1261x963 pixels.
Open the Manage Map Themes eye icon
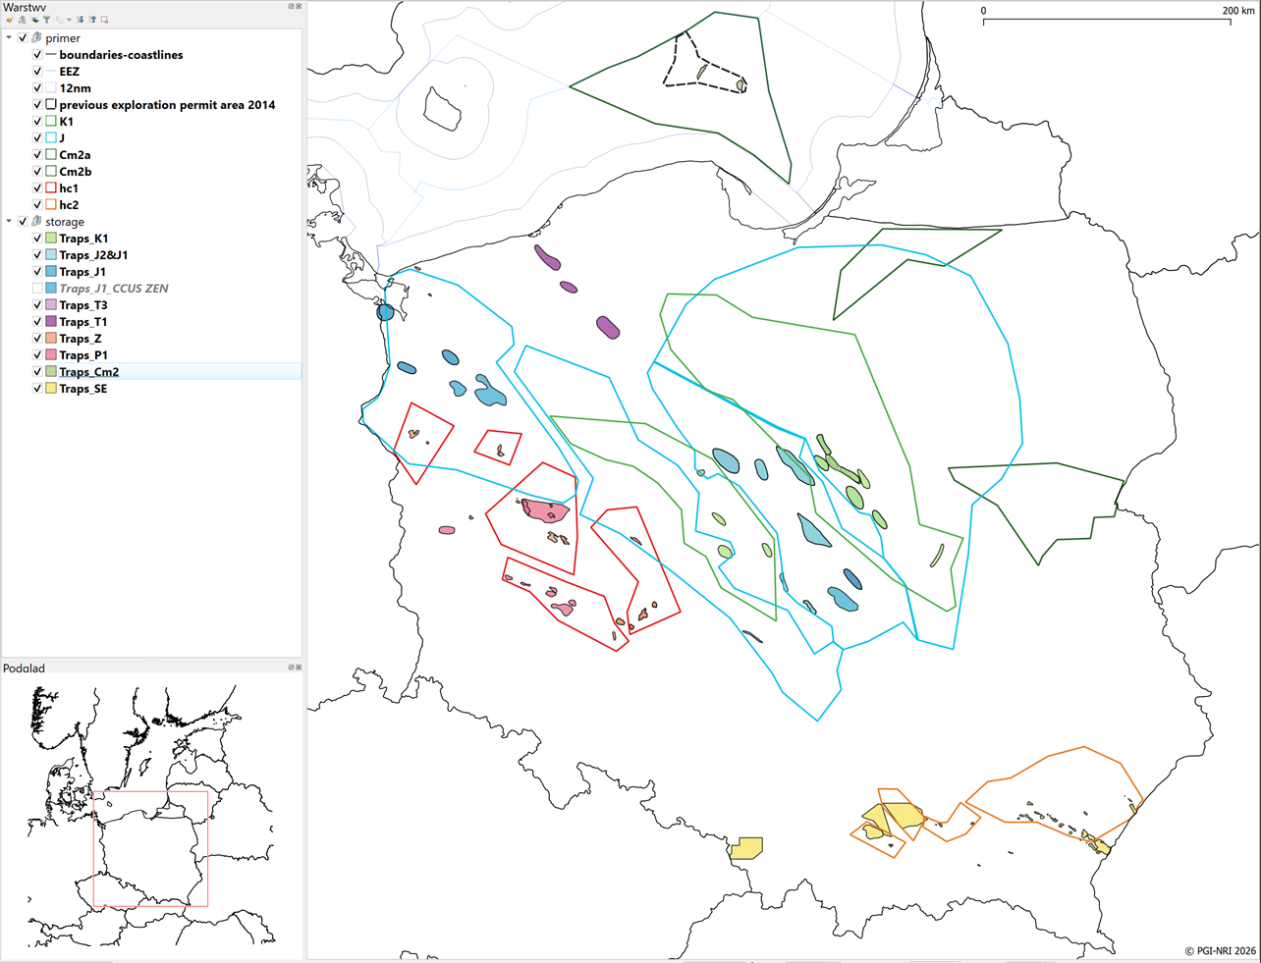pos(34,20)
